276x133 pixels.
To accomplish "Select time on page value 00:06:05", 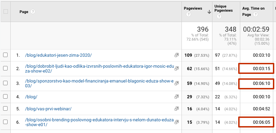I will [x=261, y=122].
